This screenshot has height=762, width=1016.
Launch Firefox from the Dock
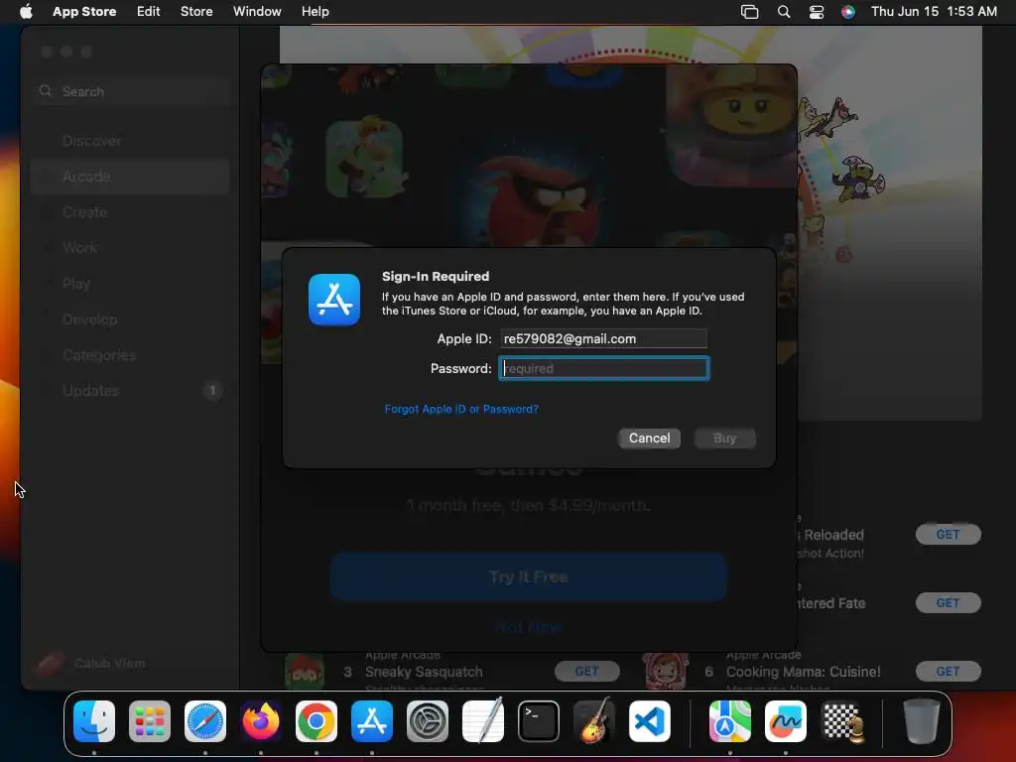pos(261,721)
